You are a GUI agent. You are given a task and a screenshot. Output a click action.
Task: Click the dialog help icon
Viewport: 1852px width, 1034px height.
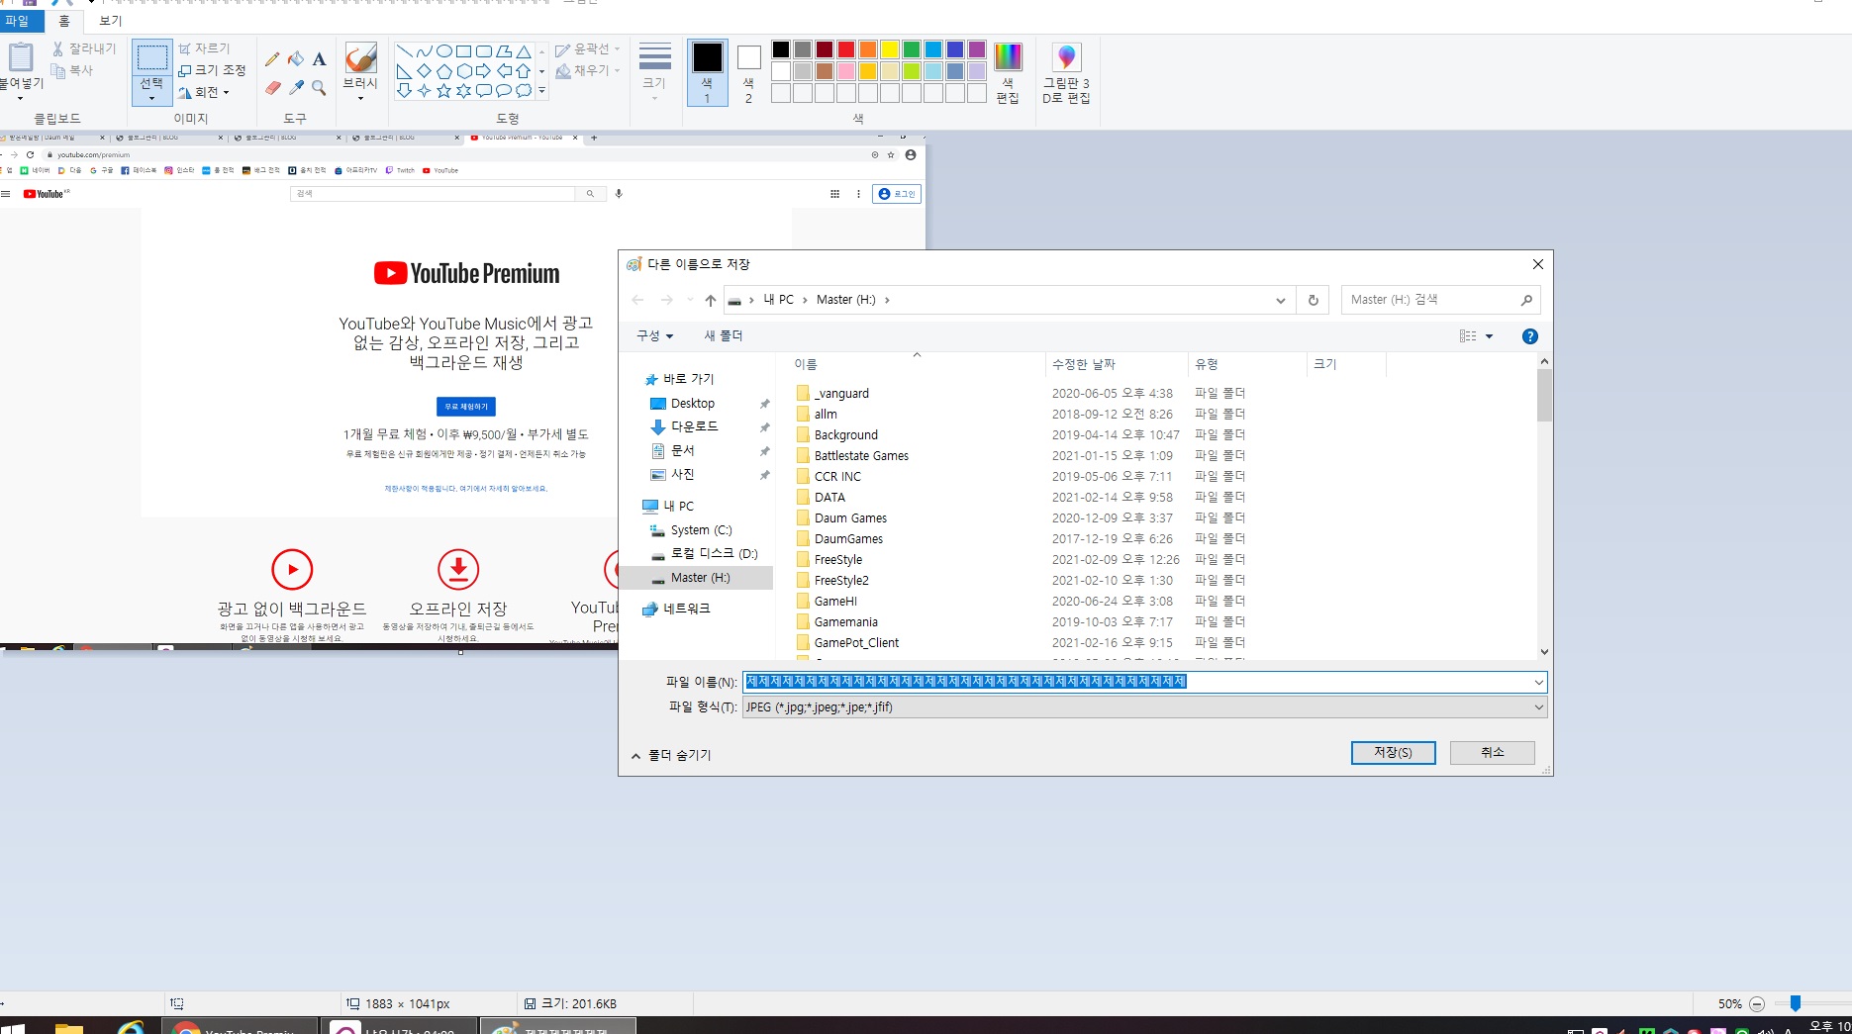[x=1529, y=336]
